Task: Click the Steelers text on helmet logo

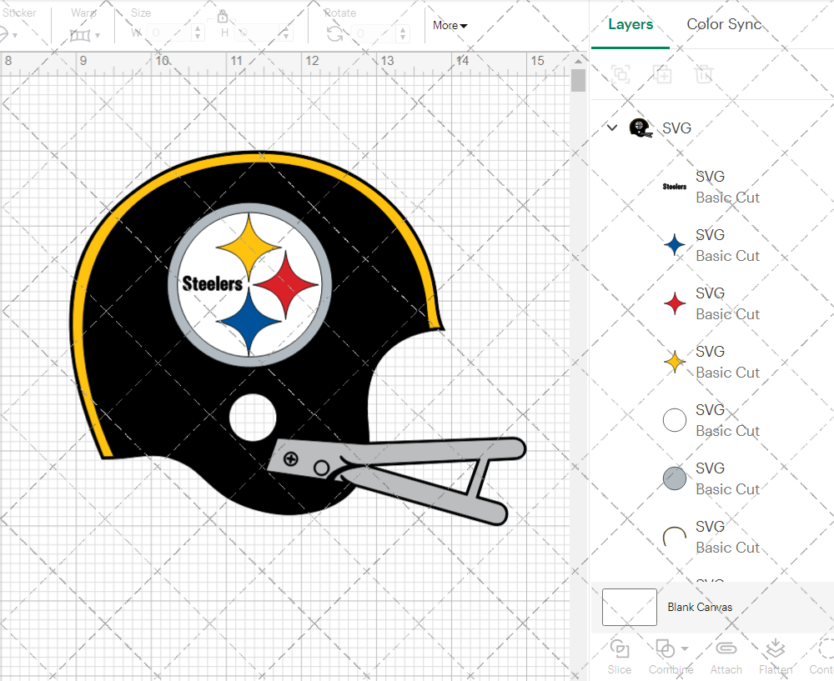Action: click(212, 283)
